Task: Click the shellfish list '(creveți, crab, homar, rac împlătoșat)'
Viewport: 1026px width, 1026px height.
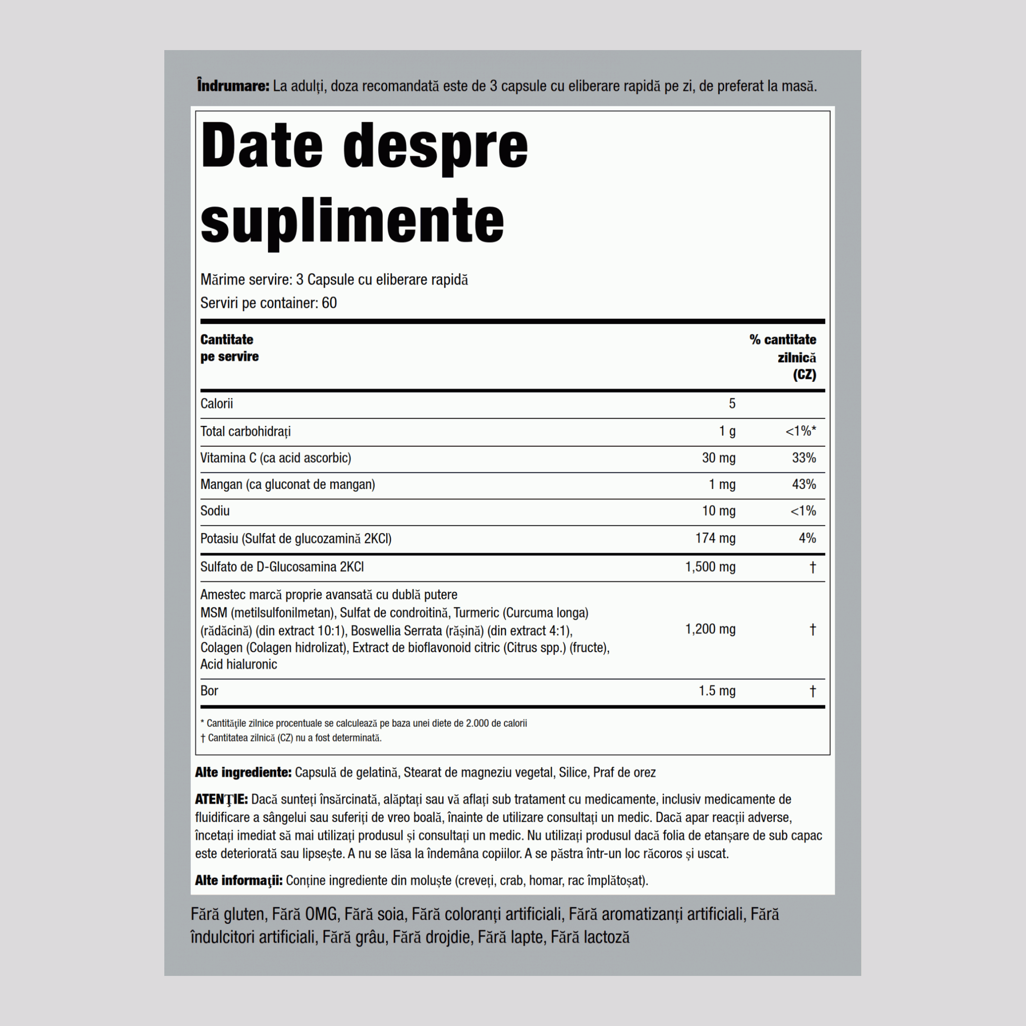Action: (552, 881)
